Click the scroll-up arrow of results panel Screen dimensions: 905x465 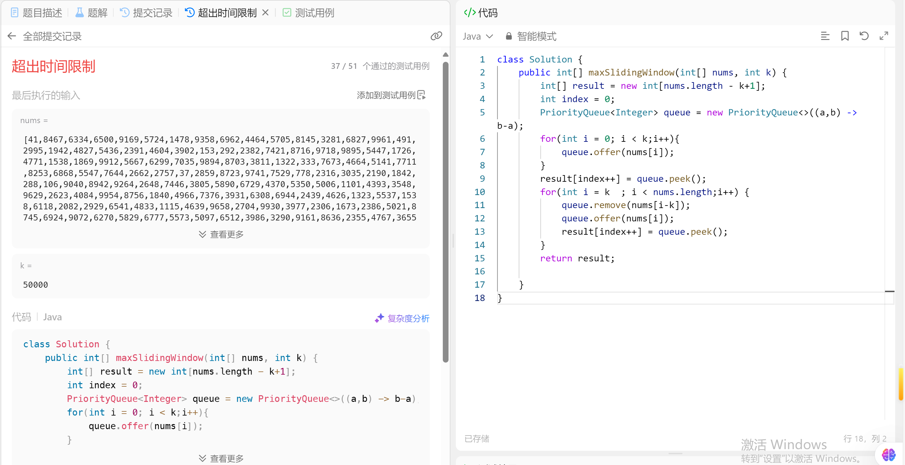point(445,55)
